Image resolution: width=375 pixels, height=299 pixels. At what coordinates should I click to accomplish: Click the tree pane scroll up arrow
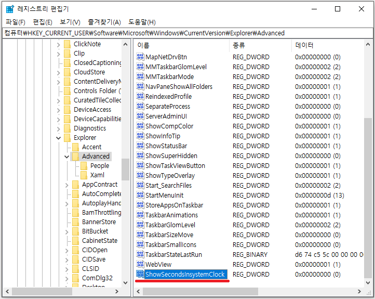pos(125,44)
